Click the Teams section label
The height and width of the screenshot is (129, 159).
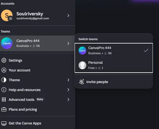6,32
